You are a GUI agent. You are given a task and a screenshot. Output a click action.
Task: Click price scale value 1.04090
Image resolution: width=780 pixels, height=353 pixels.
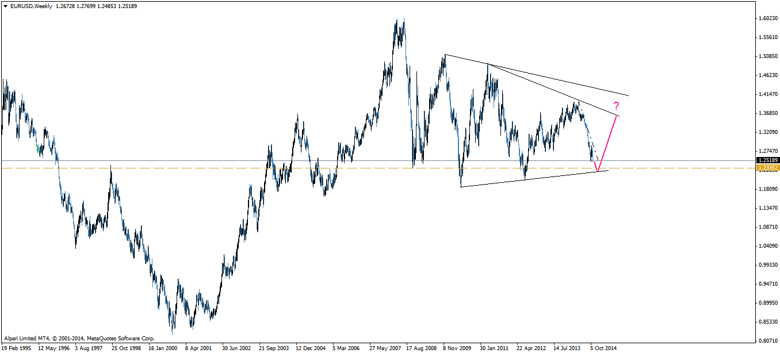[769, 246]
